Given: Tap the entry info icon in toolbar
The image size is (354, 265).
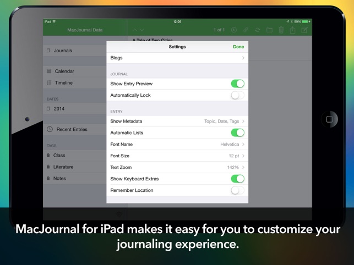Looking at the screenshot, I should pos(234,30).
